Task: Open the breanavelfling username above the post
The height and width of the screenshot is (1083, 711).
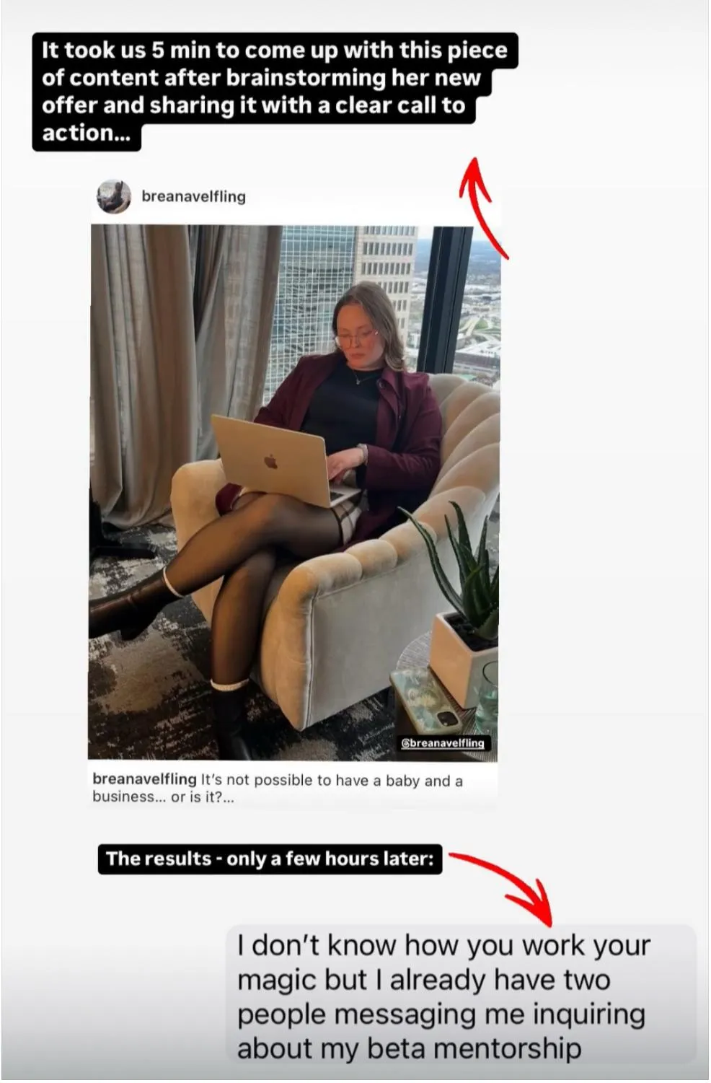Action: tap(193, 196)
